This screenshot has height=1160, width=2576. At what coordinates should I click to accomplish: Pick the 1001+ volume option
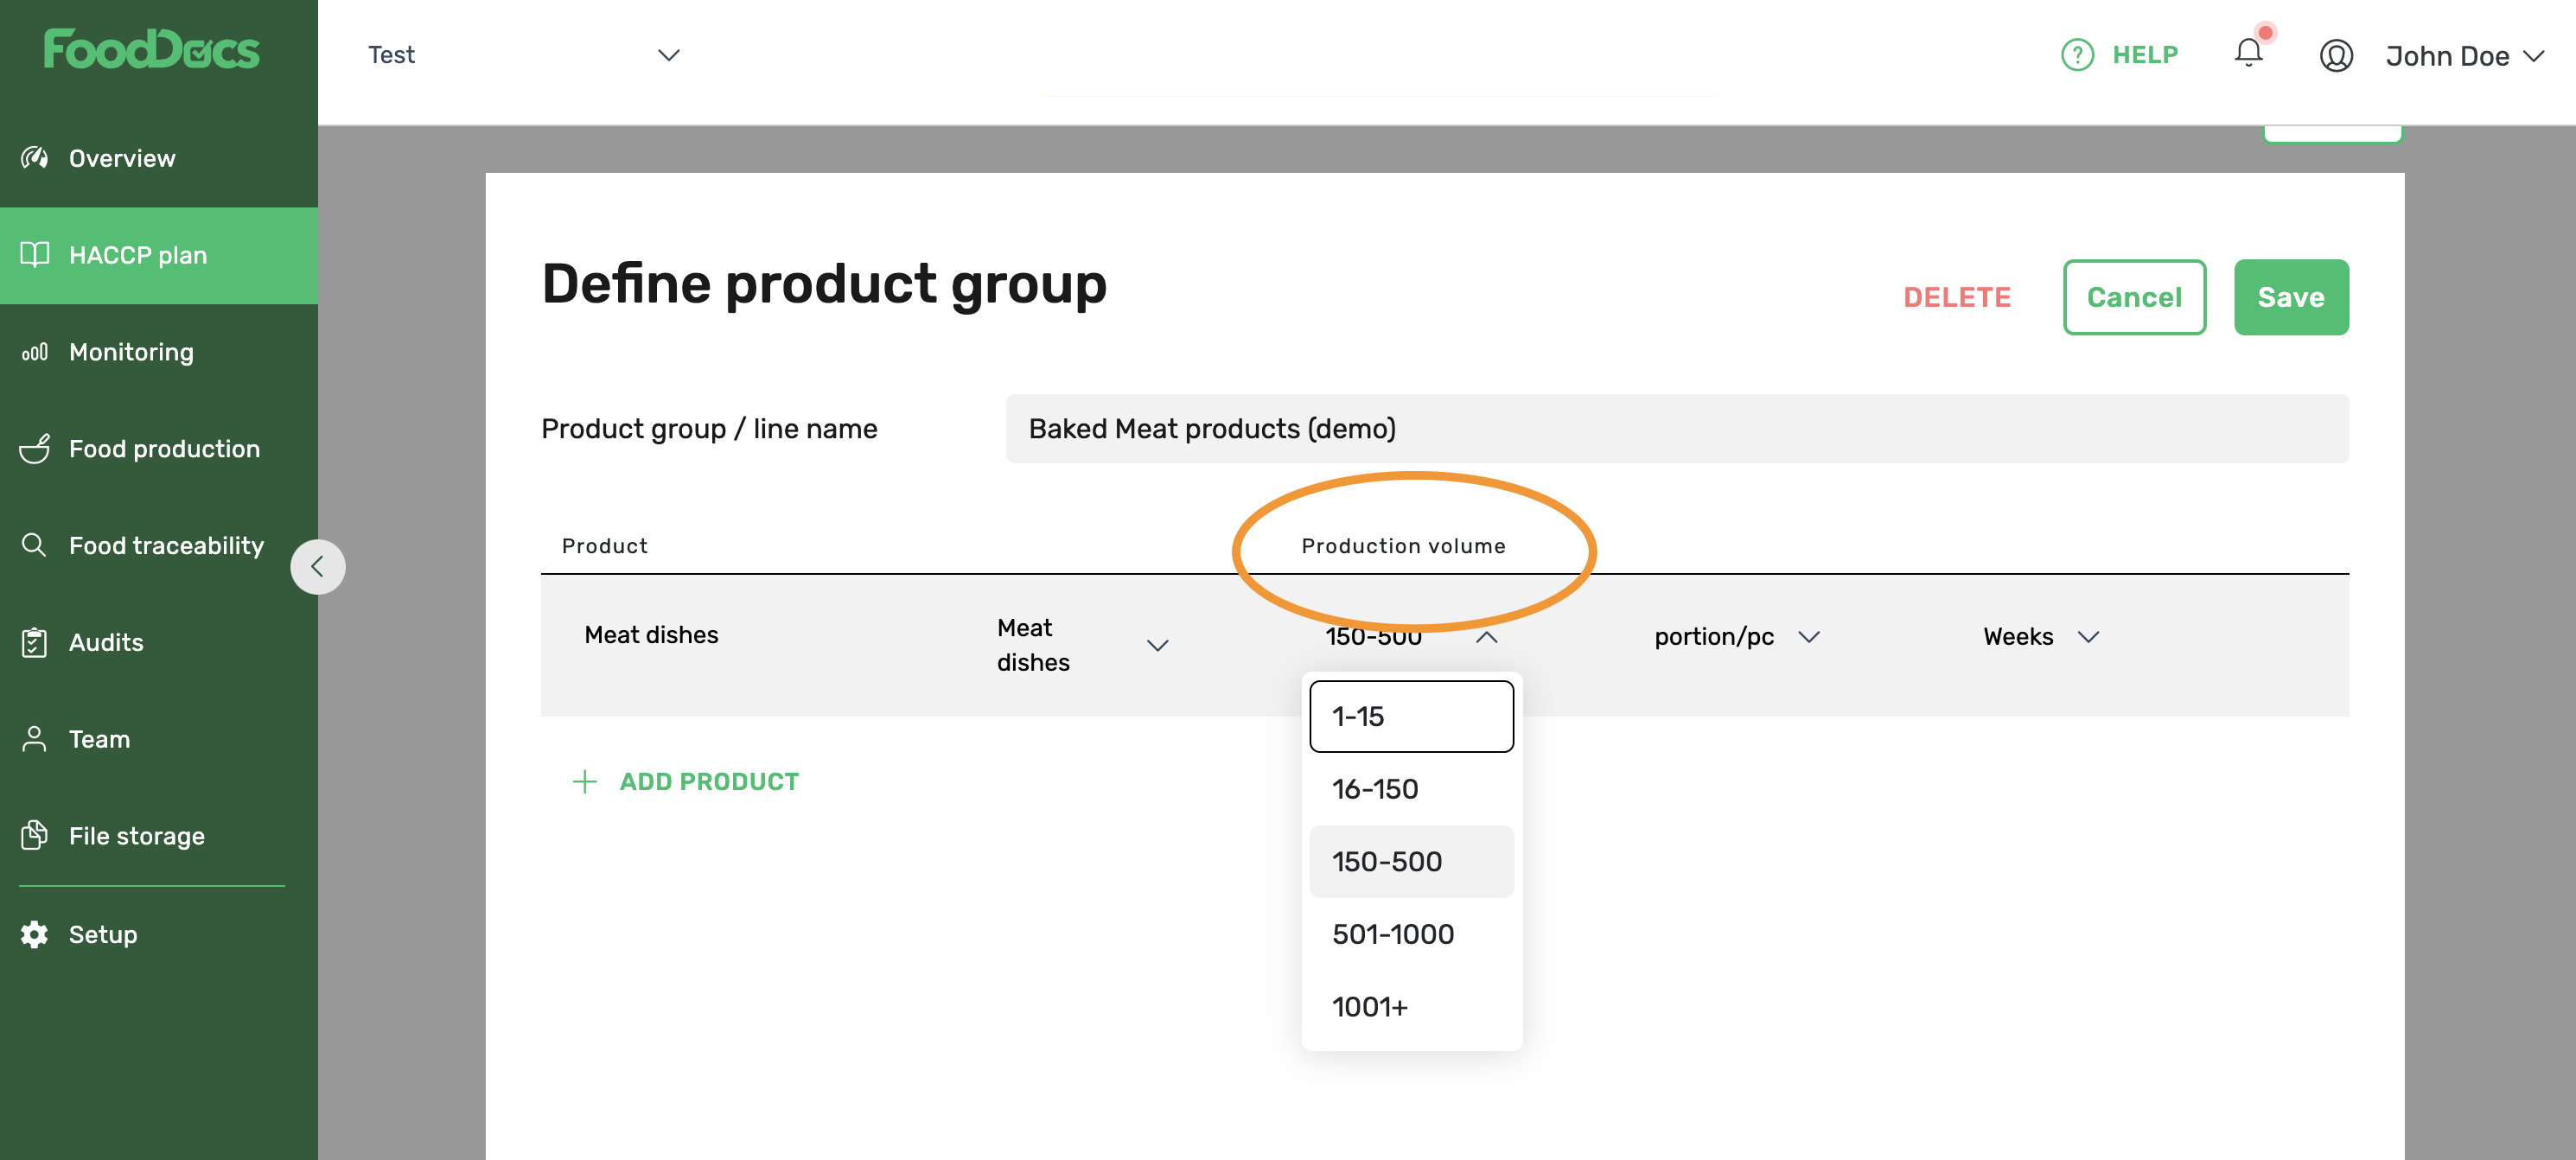click(x=1411, y=1006)
